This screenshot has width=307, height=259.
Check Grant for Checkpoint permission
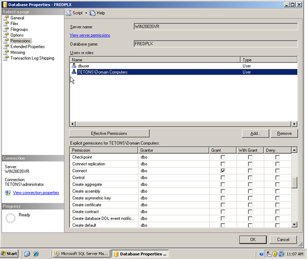[223, 157]
